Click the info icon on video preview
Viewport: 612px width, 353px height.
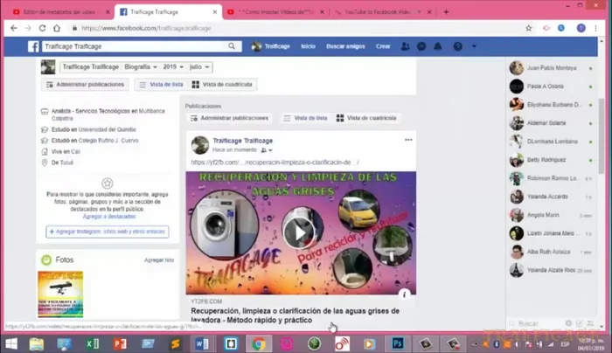404,294
